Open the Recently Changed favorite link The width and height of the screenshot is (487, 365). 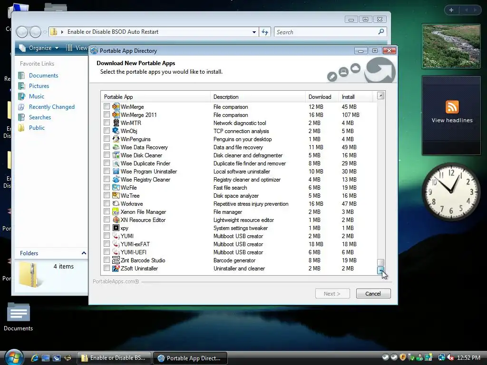tap(51, 107)
